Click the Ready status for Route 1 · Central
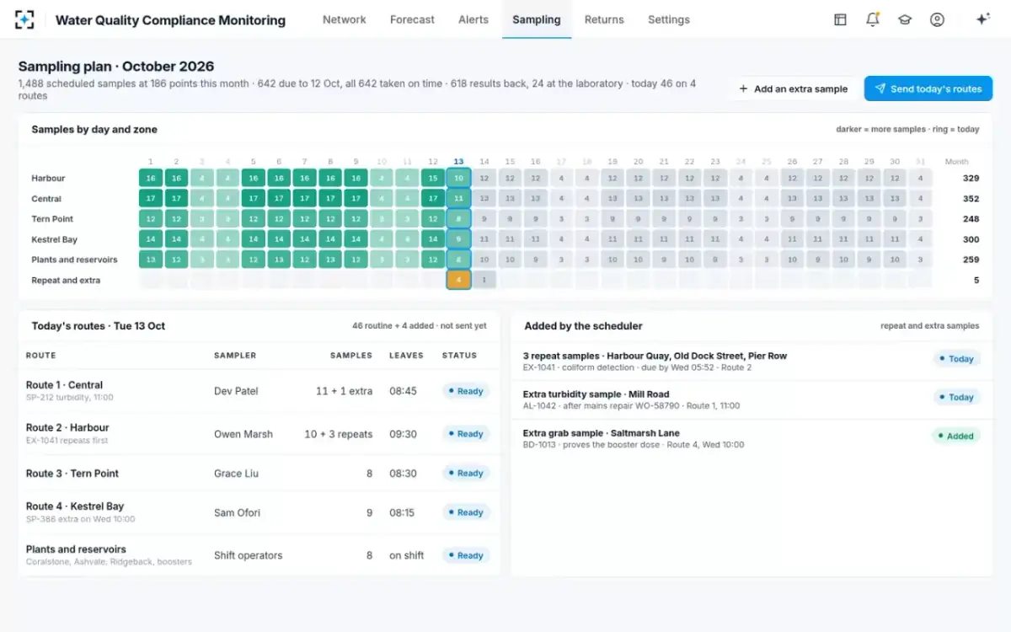The image size is (1011, 632). 466,391
